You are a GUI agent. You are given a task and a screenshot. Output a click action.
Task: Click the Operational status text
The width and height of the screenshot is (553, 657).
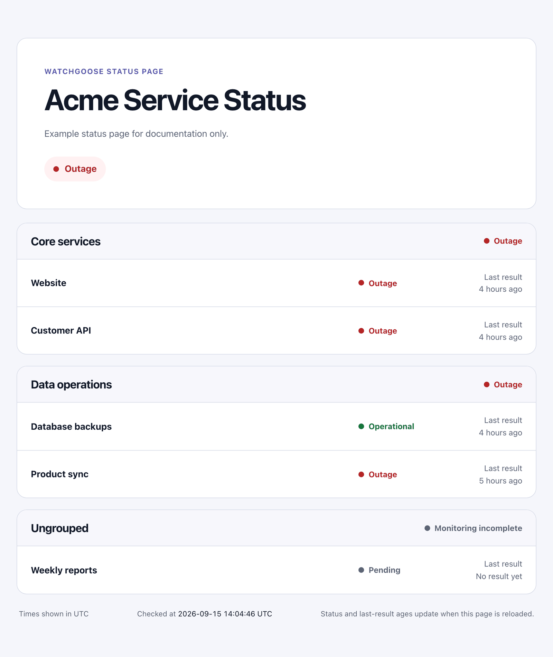[x=391, y=427]
